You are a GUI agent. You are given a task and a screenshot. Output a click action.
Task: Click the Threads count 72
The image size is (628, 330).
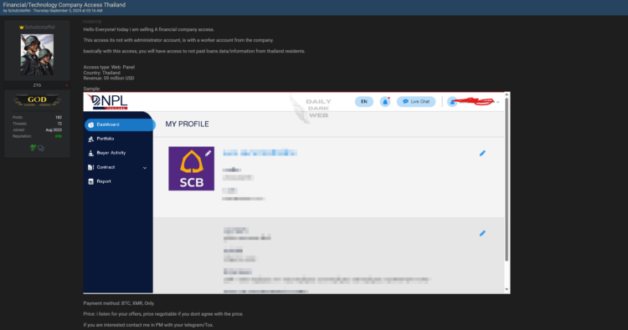(x=59, y=124)
